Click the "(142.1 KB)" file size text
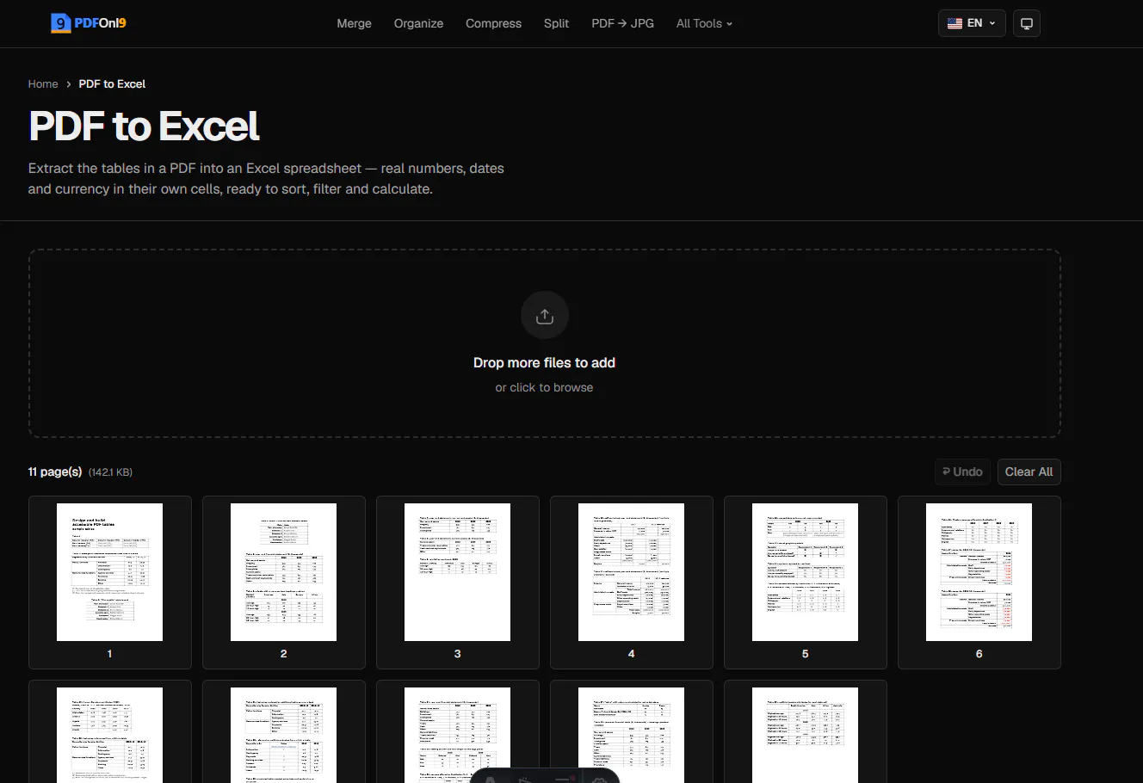This screenshot has height=783, width=1143. click(110, 472)
